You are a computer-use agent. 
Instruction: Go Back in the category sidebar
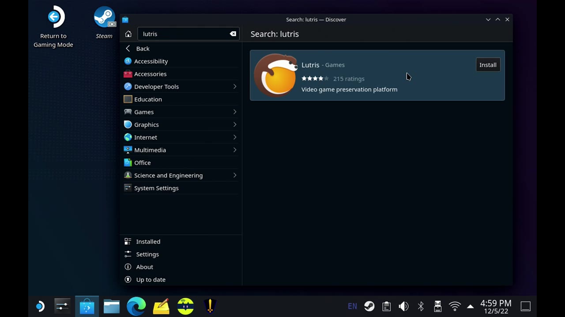coord(181,48)
